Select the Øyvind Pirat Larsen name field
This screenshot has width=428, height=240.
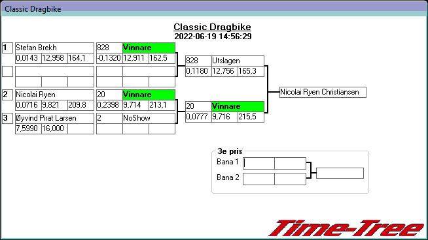pyautogui.click(x=54, y=118)
